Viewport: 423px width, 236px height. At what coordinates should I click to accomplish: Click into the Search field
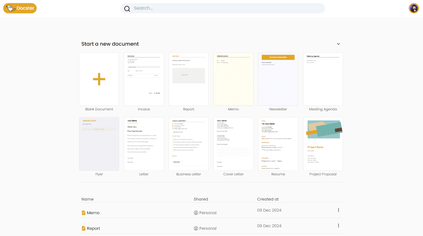click(x=224, y=8)
